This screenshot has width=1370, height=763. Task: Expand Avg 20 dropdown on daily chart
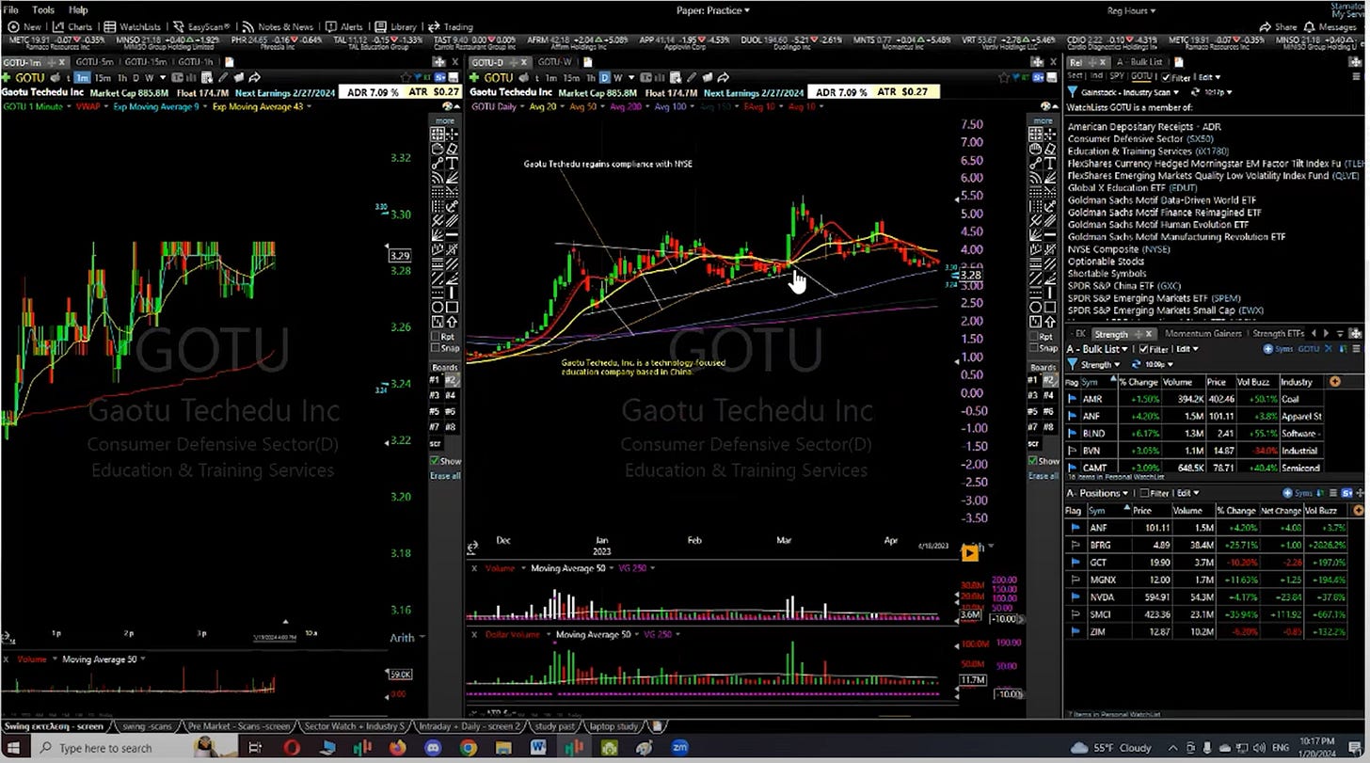pos(561,106)
